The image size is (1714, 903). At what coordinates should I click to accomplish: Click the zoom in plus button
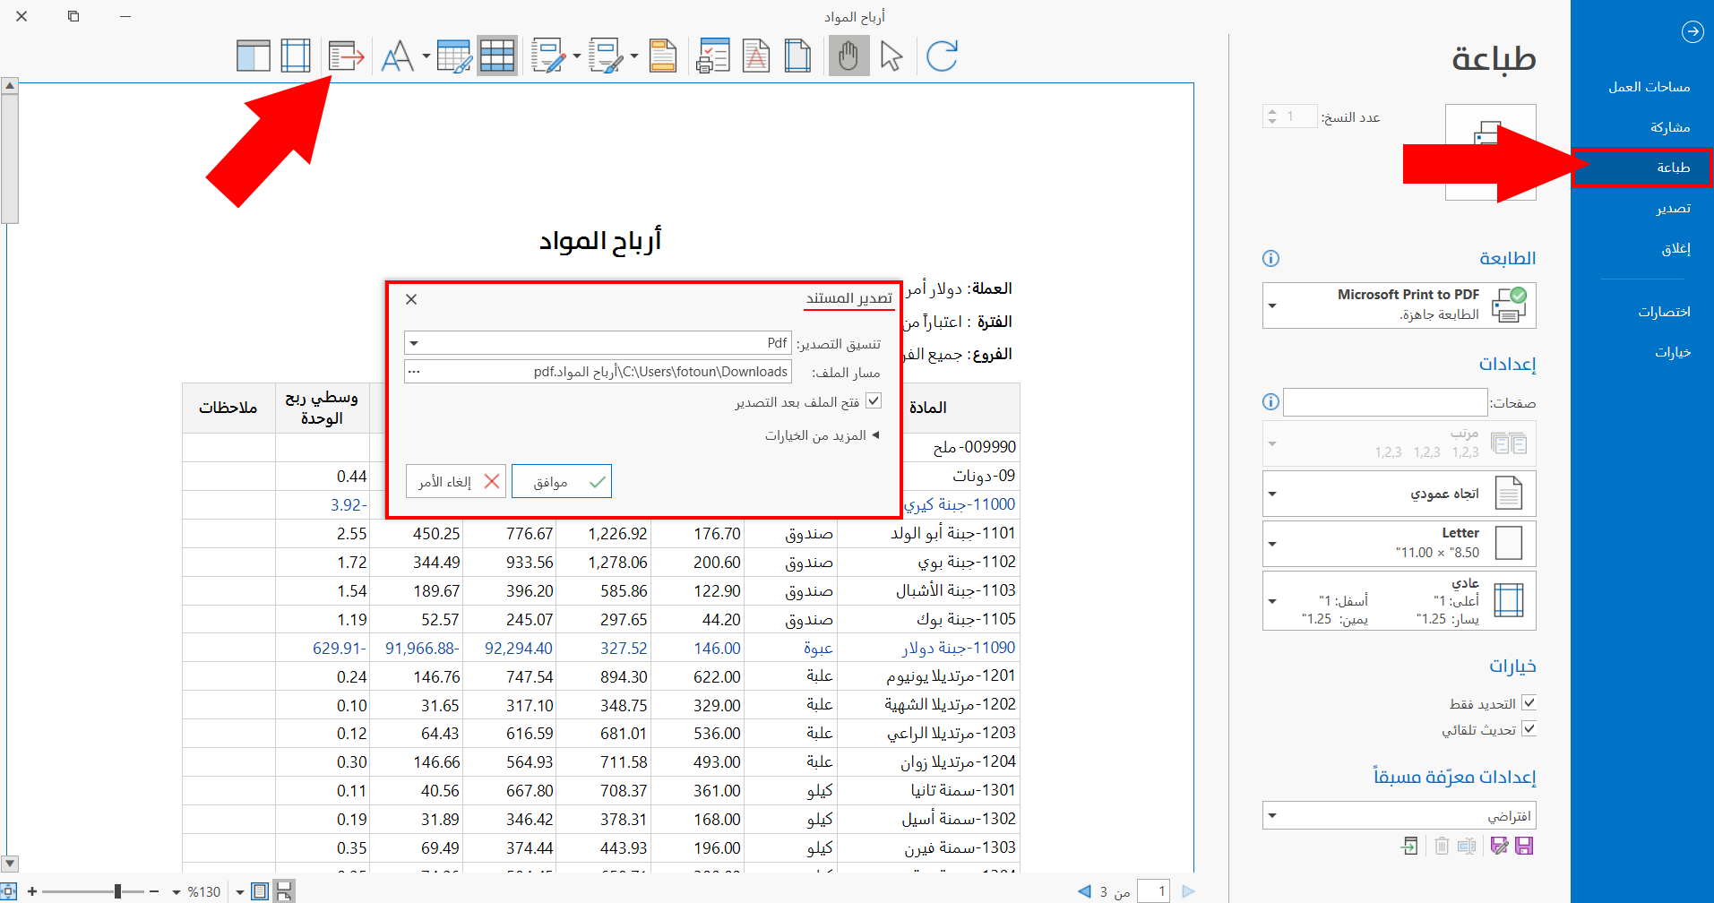(x=32, y=891)
